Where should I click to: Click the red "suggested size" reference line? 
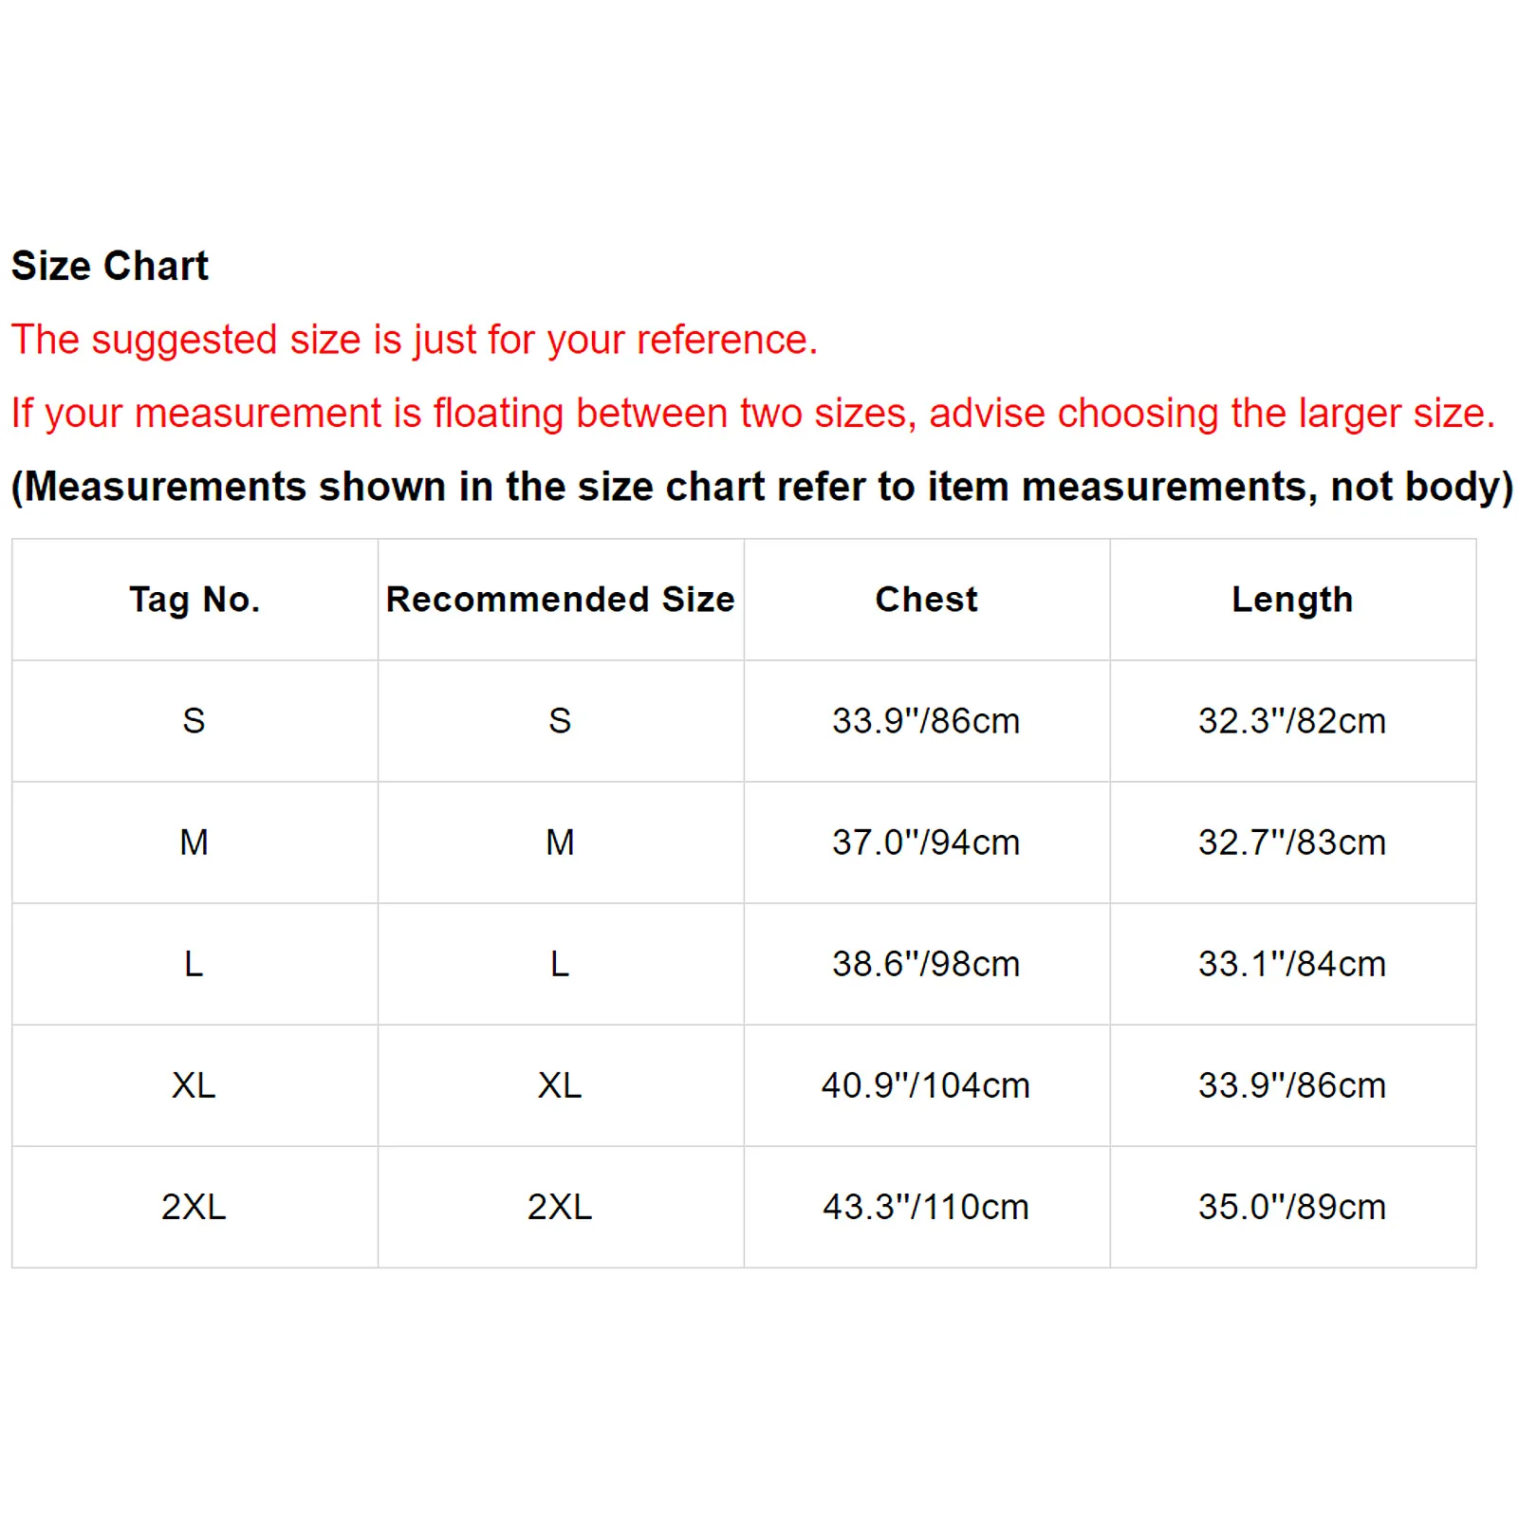pyautogui.click(x=415, y=340)
